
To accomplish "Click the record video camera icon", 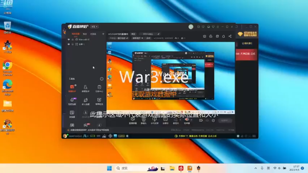I will [x=201, y=120].
